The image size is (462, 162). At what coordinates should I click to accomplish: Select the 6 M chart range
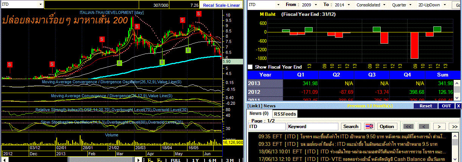(x=212, y=160)
